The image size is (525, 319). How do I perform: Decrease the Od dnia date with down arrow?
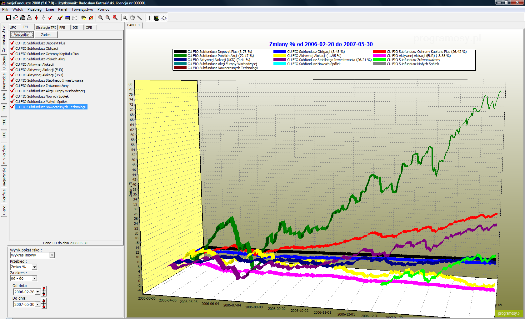pos(44,294)
